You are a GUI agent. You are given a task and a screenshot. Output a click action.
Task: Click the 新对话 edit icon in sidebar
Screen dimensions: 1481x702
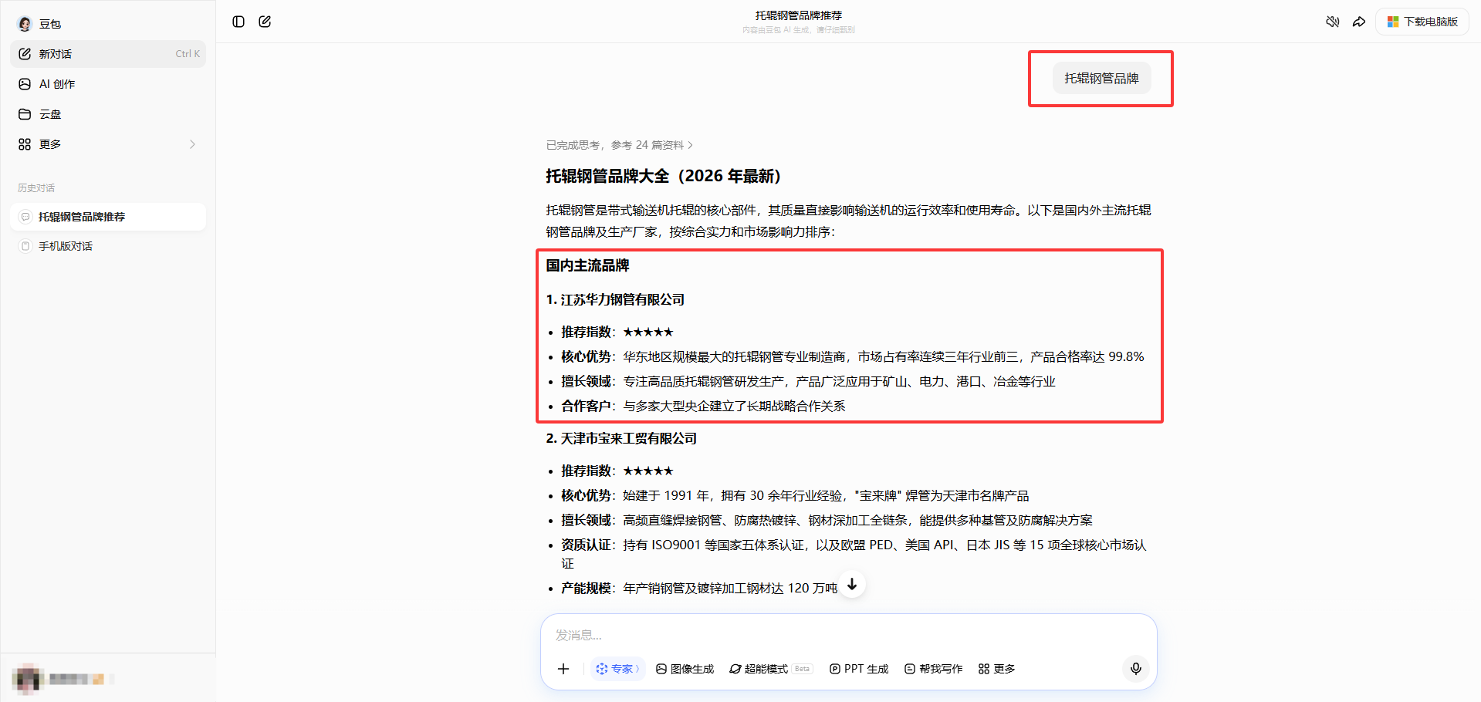25,54
